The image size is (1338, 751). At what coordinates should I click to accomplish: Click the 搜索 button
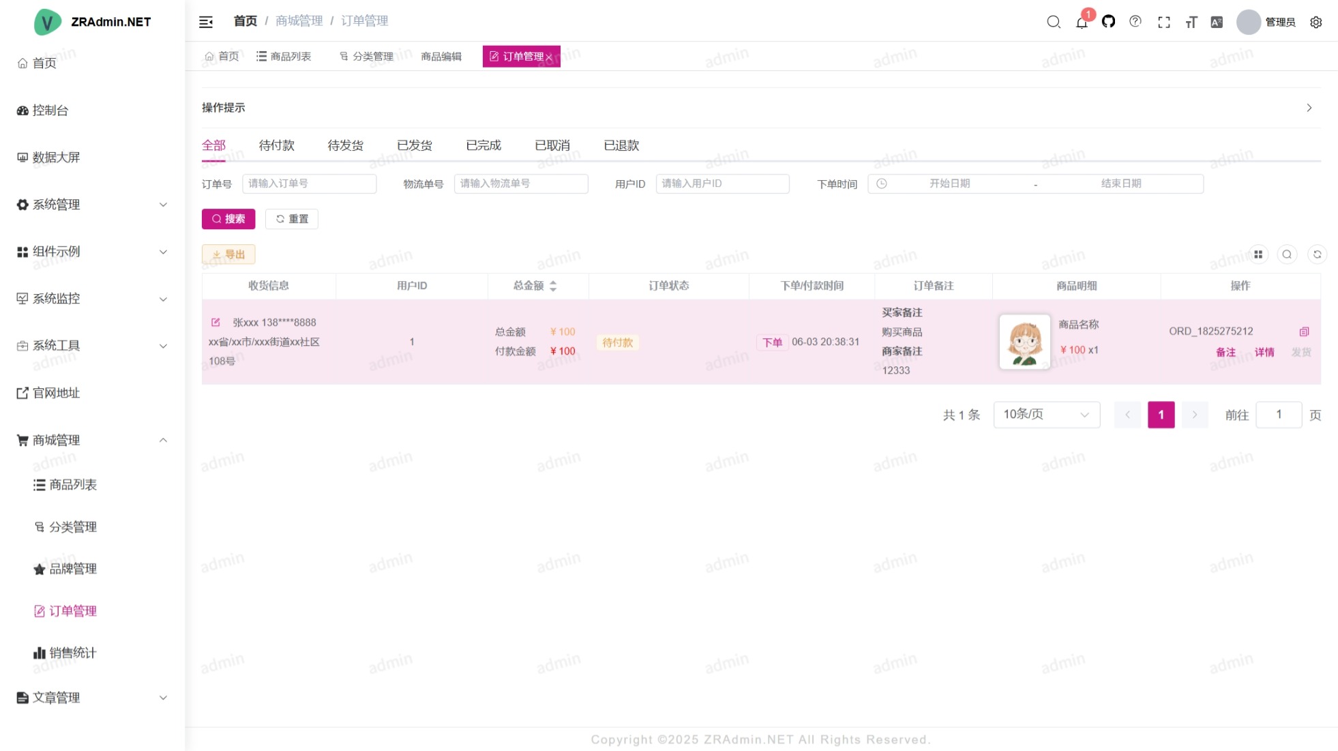[x=228, y=219]
